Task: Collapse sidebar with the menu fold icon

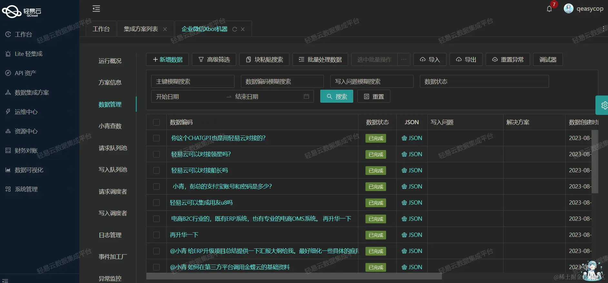Action: [96, 9]
